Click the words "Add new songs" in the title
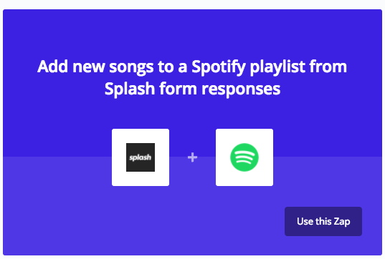Screen dimensions: 385x259 click(x=95, y=67)
